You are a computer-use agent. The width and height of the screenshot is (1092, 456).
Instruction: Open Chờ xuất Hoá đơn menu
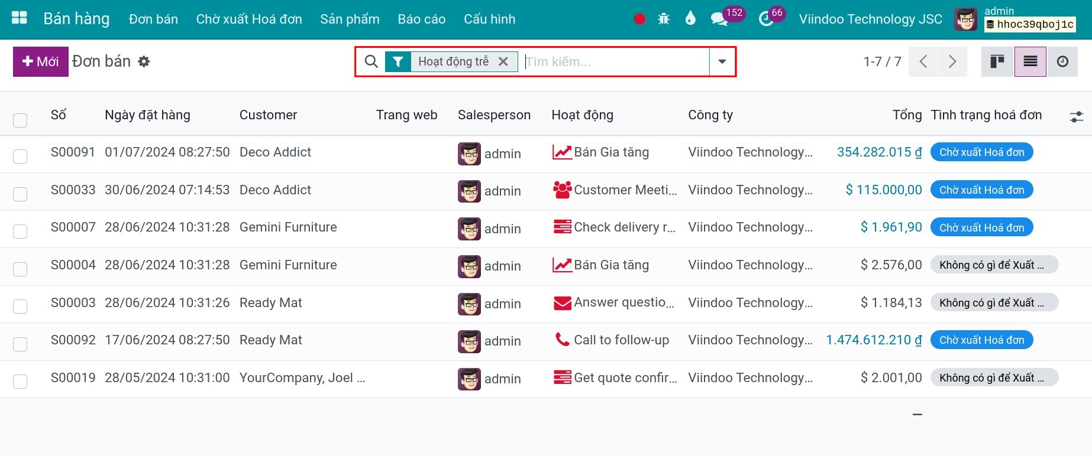coord(249,19)
